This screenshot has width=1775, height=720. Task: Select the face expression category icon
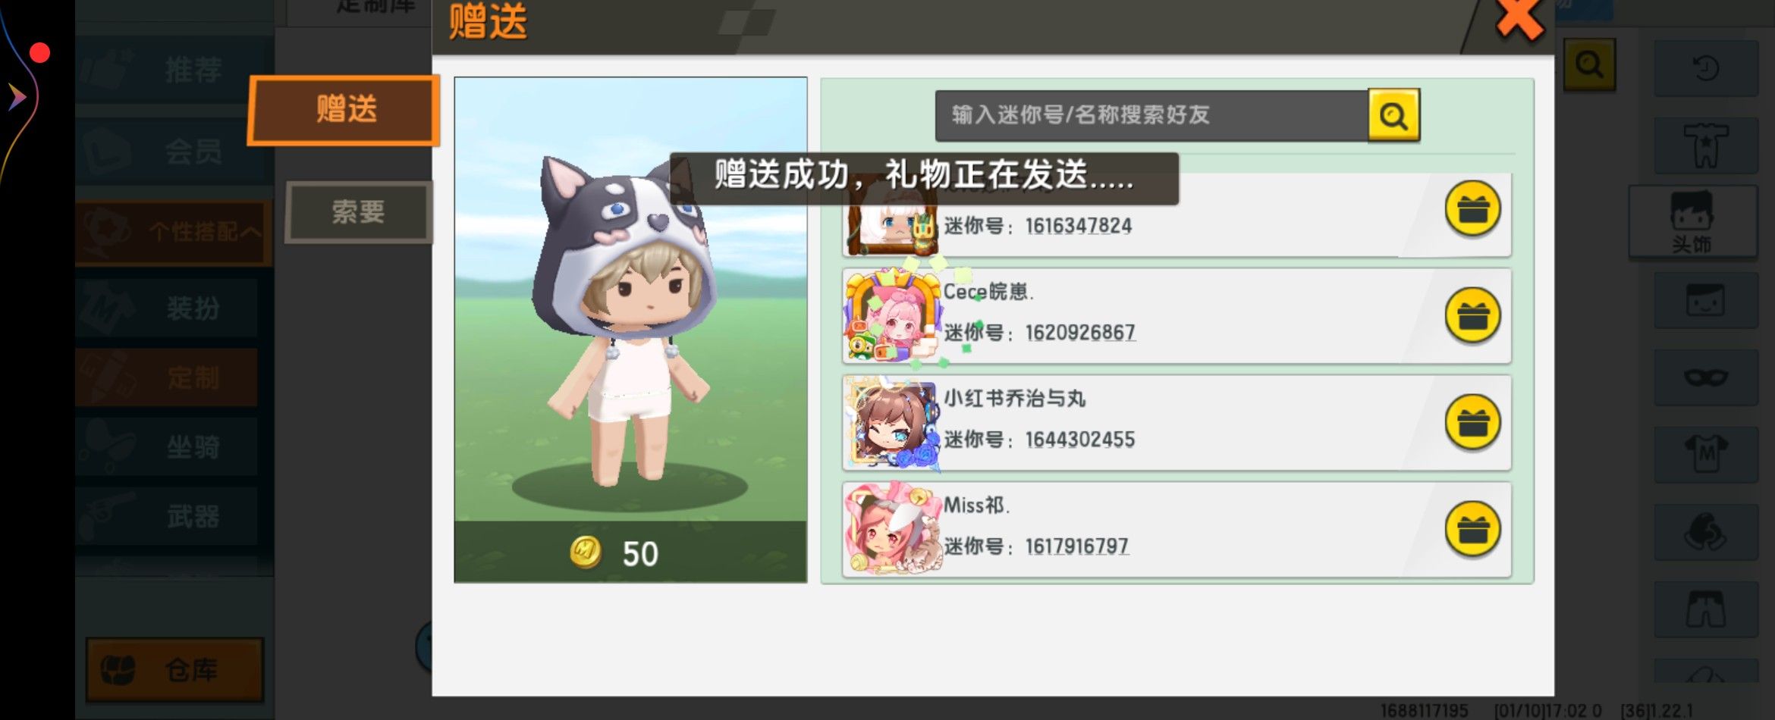1705,300
